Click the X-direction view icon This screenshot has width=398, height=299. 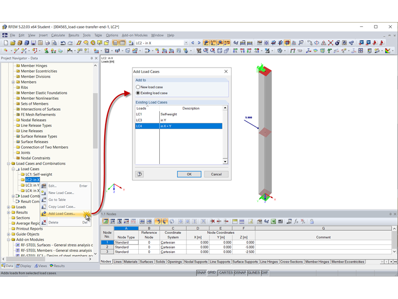point(235,50)
